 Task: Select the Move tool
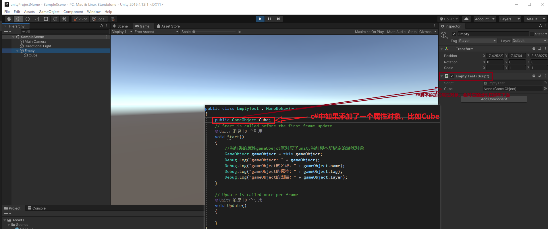pos(18,19)
